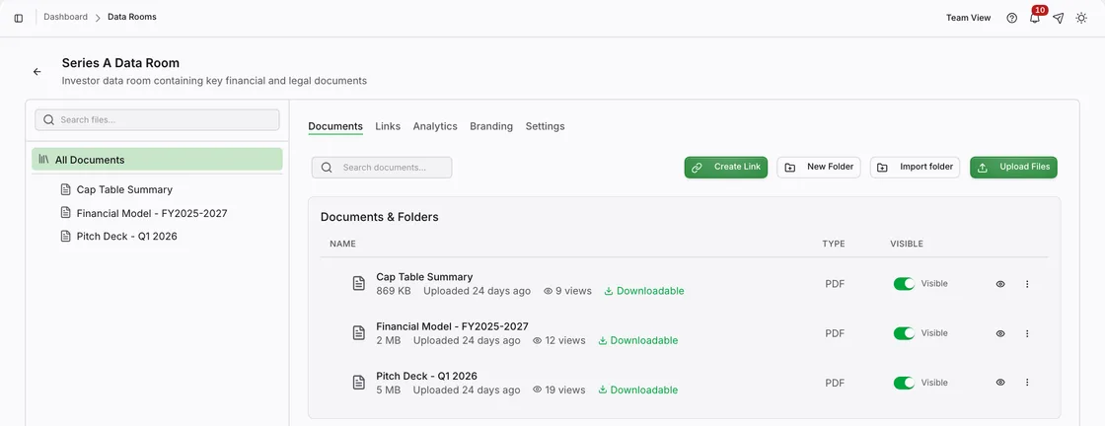This screenshot has height=426, width=1105.
Task: Toggle Downloadable on Cap Table Summary
Action: coord(644,291)
